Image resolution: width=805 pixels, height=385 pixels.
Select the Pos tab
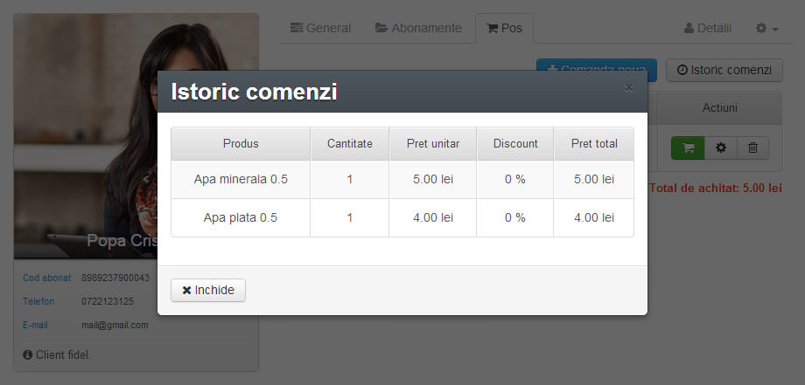click(504, 28)
